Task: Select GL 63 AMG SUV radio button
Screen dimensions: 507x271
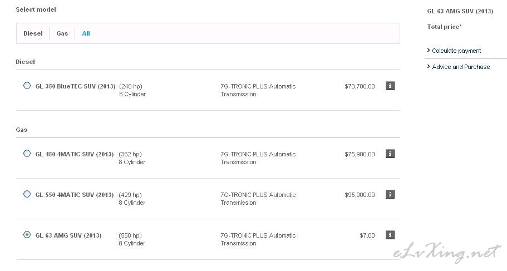Action: pyautogui.click(x=27, y=235)
